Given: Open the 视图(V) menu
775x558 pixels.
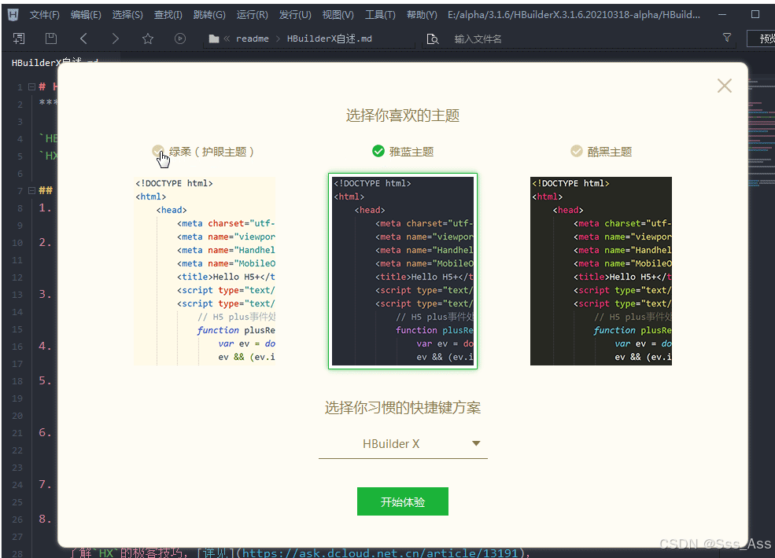Looking at the screenshot, I should [x=338, y=15].
